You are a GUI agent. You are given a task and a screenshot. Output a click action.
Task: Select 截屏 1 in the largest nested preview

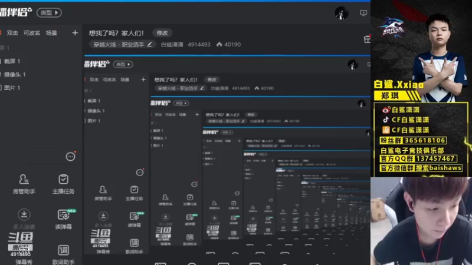(94, 101)
